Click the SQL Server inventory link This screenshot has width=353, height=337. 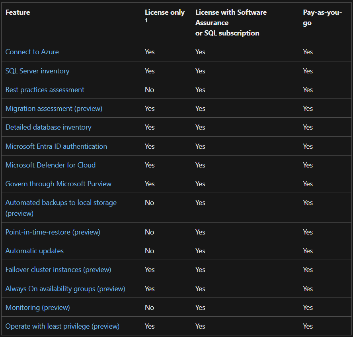37,71
